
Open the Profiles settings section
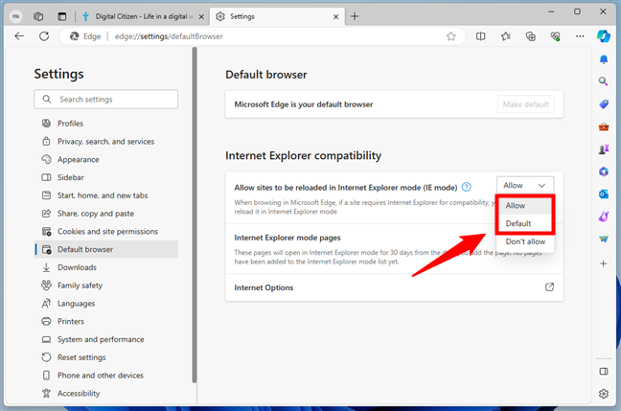click(x=106, y=124)
